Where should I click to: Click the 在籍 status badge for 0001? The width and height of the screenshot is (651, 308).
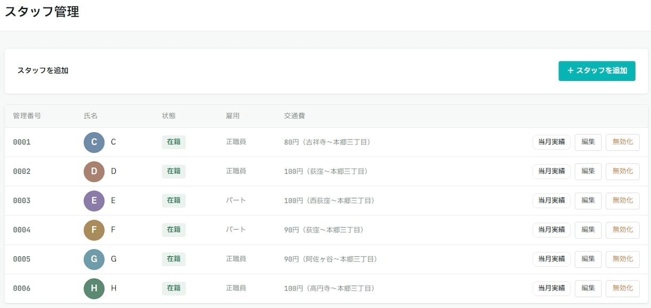(x=173, y=142)
